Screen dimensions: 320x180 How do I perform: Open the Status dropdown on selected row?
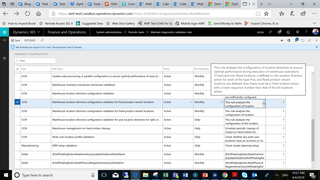coord(191,102)
